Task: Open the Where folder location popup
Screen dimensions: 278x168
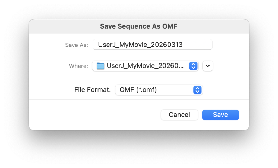Action: (145, 66)
